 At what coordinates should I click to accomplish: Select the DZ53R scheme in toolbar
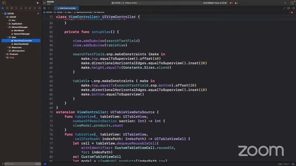116,3
